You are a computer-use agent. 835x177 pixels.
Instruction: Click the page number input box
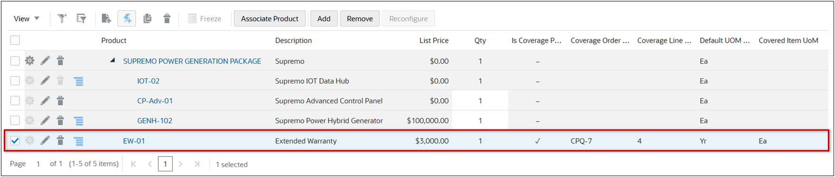[165, 164]
